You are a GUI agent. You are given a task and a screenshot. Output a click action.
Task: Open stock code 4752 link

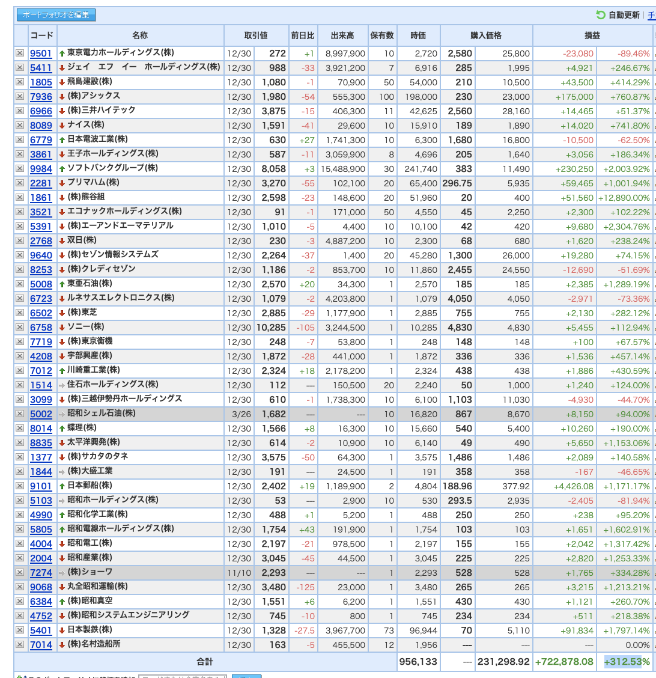(x=41, y=615)
